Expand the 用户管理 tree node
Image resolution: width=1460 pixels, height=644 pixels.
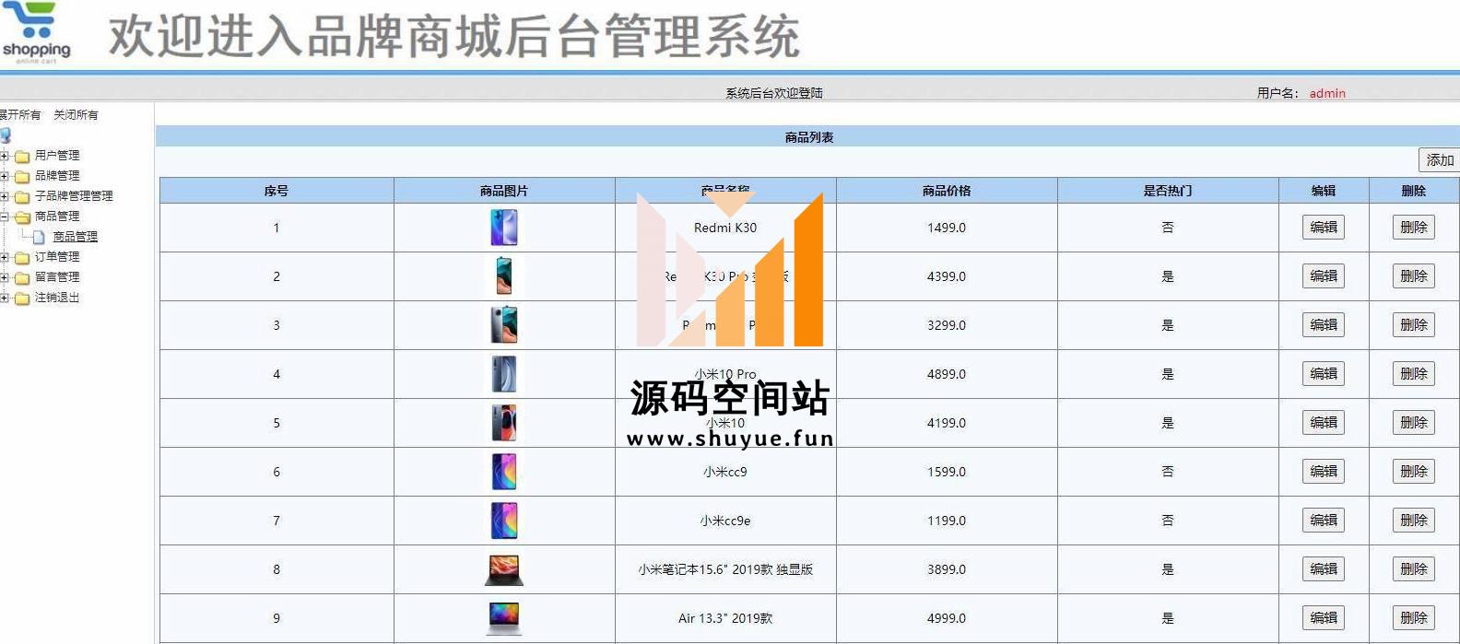[5, 156]
